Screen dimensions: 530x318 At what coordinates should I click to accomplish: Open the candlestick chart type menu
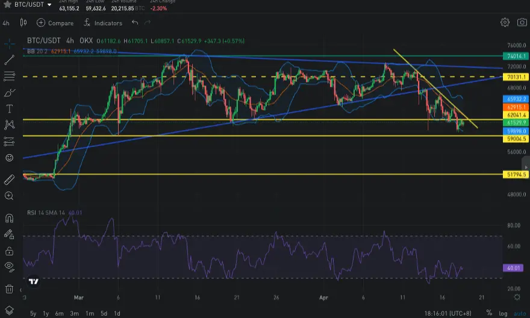(x=23, y=23)
